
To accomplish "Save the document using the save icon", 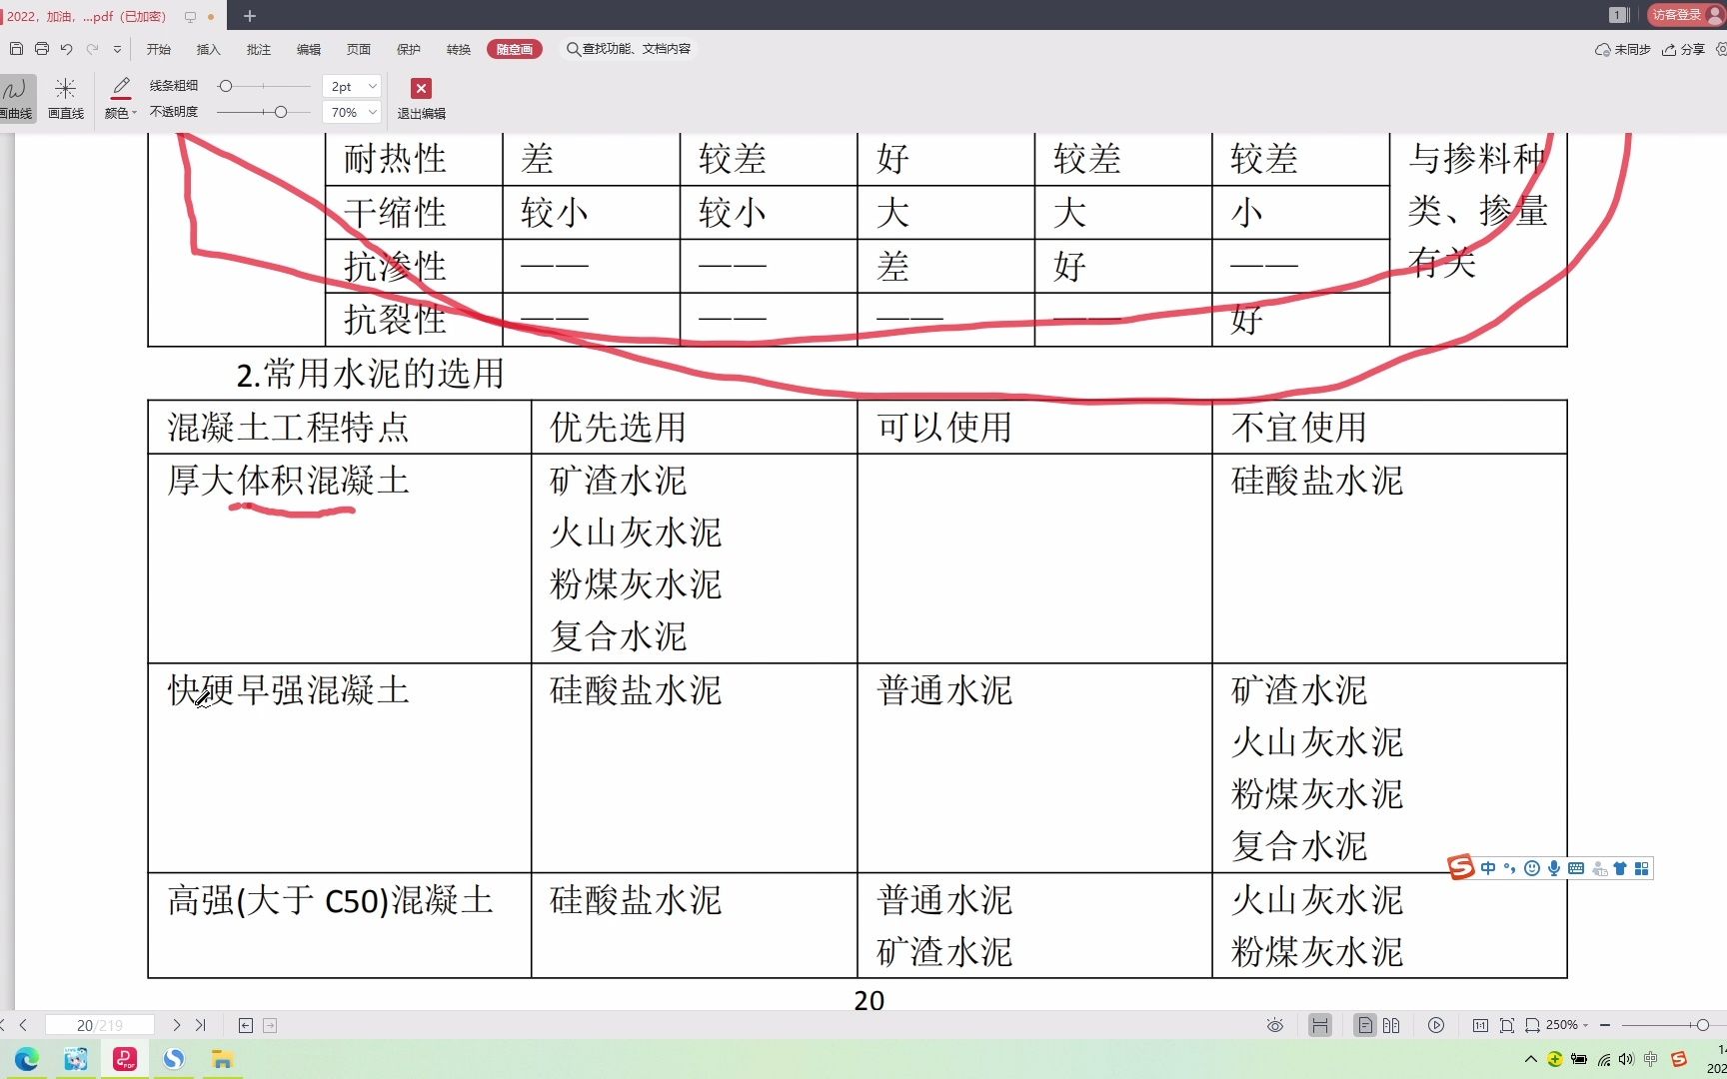I will tap(16, 48).
